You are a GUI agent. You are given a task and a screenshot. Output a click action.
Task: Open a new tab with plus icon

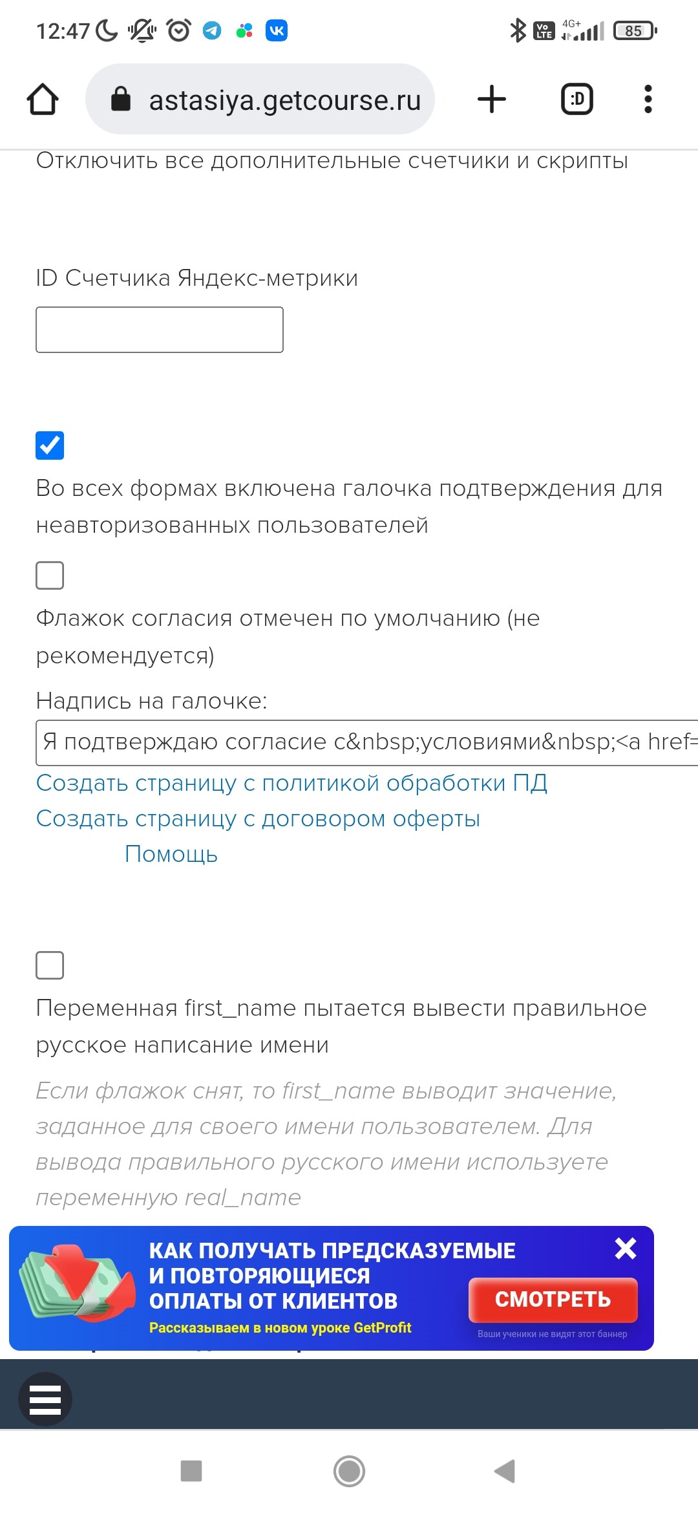[x=491, y=100]
